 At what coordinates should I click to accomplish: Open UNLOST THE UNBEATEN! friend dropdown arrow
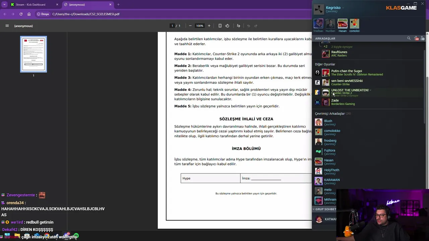[370, 90]
